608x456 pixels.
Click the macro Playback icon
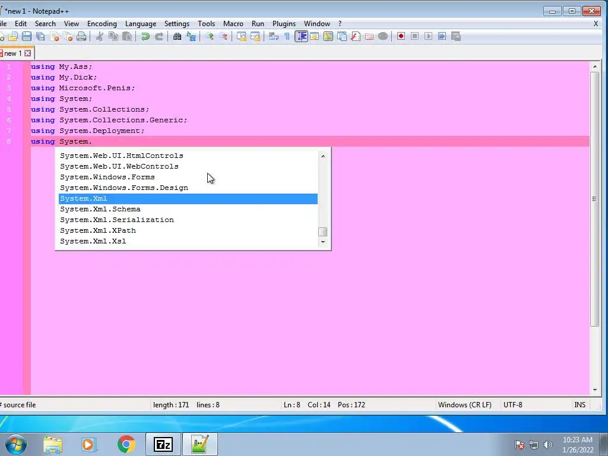click(428, 36)
